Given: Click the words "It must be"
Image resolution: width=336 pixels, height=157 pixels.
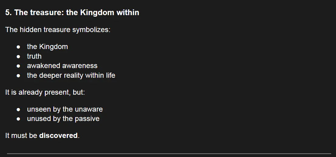Looking at the screenshot, I should coord(21,136).
